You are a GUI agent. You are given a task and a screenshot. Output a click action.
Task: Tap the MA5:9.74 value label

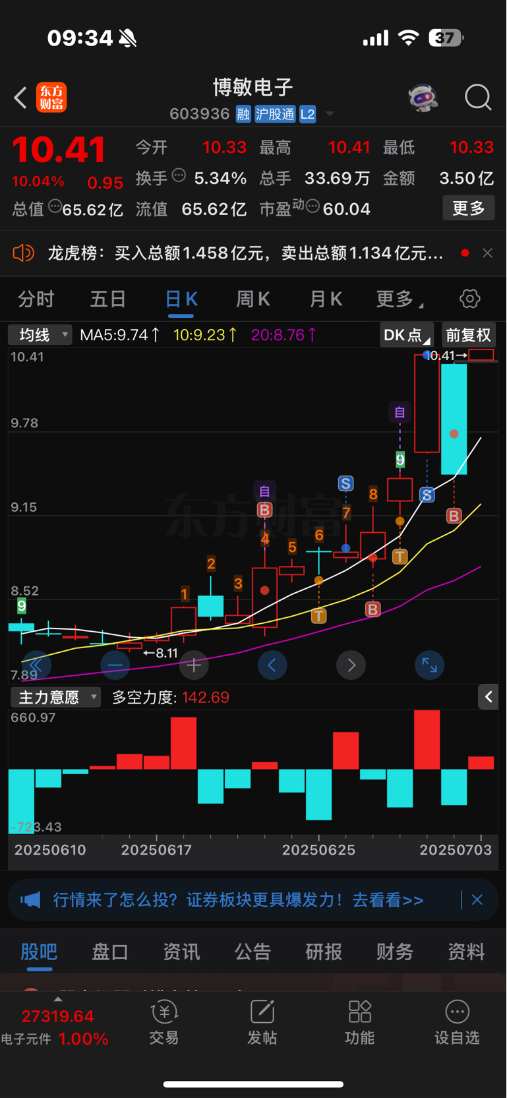[119, 335]
